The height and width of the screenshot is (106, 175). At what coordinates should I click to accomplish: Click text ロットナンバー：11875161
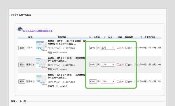click(x=61, y=65)
